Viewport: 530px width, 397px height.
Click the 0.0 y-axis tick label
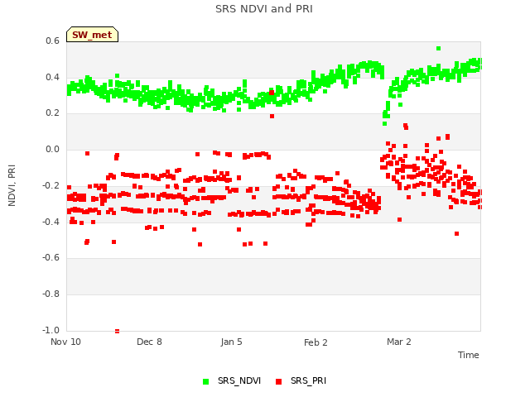point(52,149)
